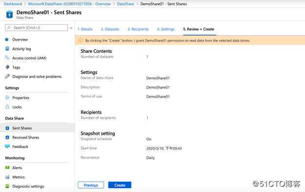This screenshot has height=192, width=305.
Task: Click the Number of recipients value
Action: [x=147, y=118]
